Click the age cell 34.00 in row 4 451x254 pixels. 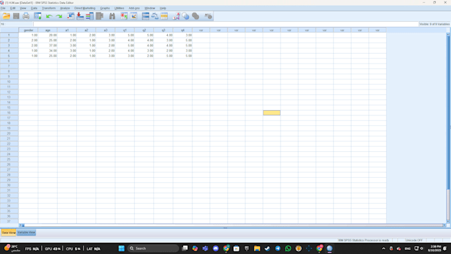click(x=48, y=50)
